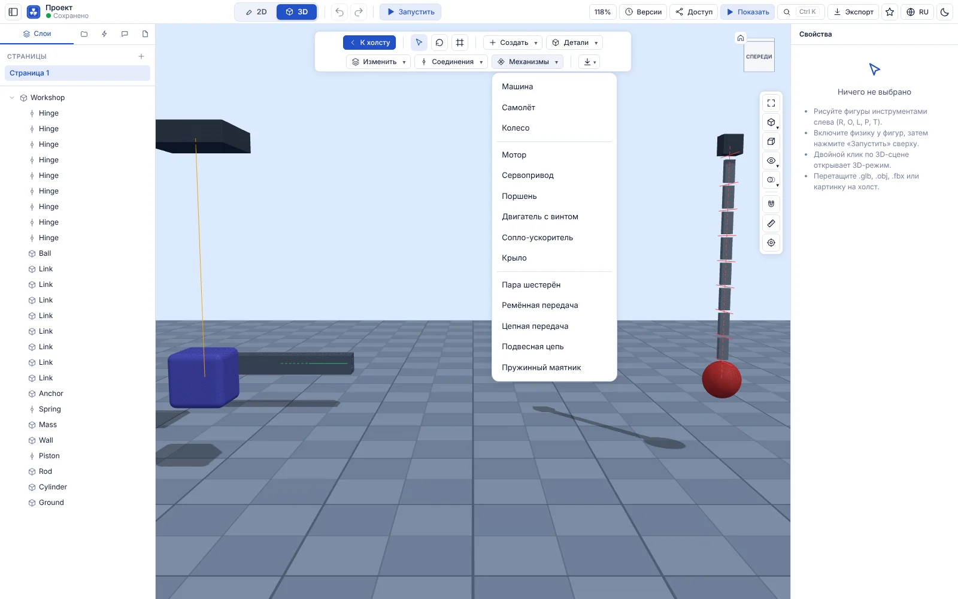Screen dimensions: 958x599
Task: Click the К холсту back button
Action: 370,43
